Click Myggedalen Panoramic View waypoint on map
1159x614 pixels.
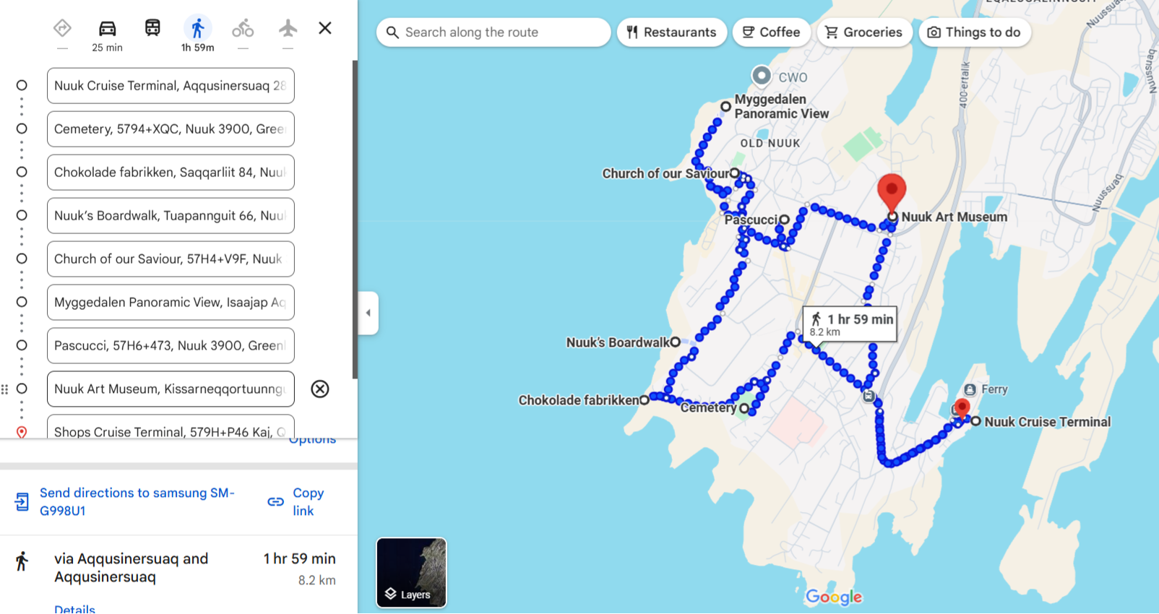[x=725, y=106]
